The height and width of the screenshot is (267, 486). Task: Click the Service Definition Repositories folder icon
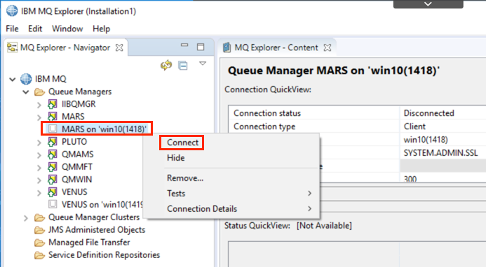[39, 255]
